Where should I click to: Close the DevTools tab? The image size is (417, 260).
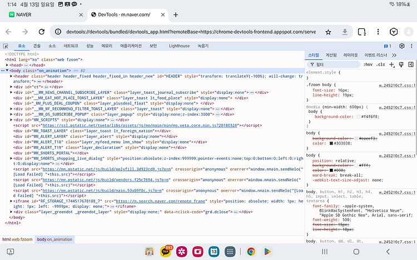pyautogui.click(x=163, y=15)
